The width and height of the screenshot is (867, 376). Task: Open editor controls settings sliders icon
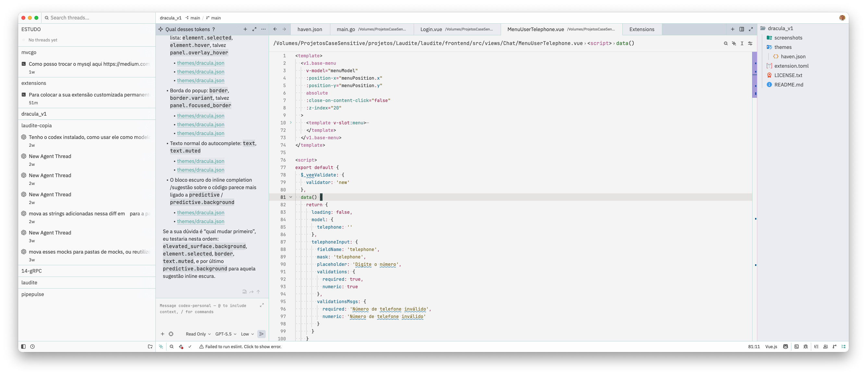click(x=750, y=43)
